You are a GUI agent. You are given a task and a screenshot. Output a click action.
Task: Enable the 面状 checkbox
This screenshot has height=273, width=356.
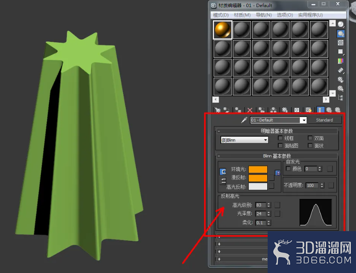click(310, 146)
